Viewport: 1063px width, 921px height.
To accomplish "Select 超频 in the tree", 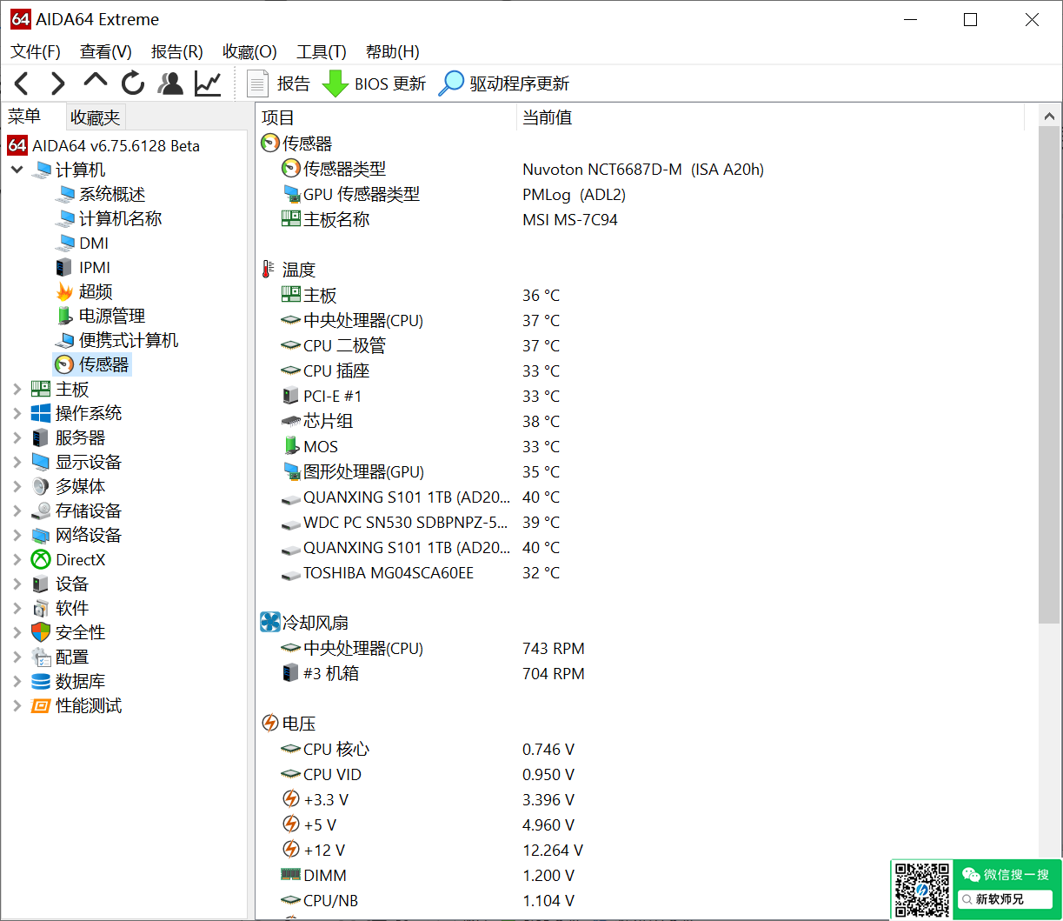I will [96, 292].
